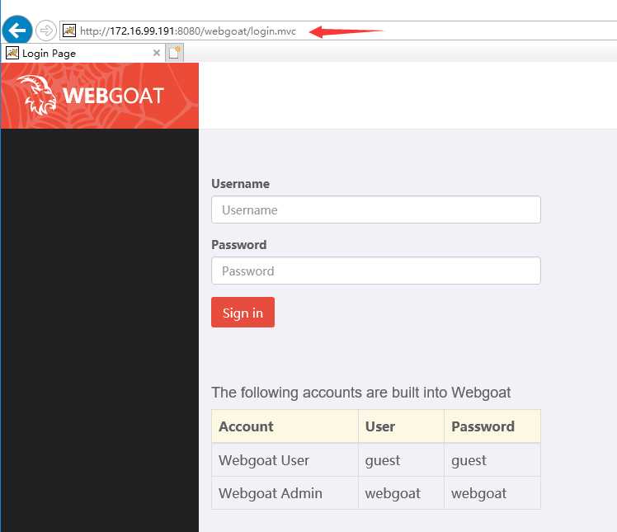This screenshot has width=617, height=532.
Task: Focus the Username input field
Action: 376,210
